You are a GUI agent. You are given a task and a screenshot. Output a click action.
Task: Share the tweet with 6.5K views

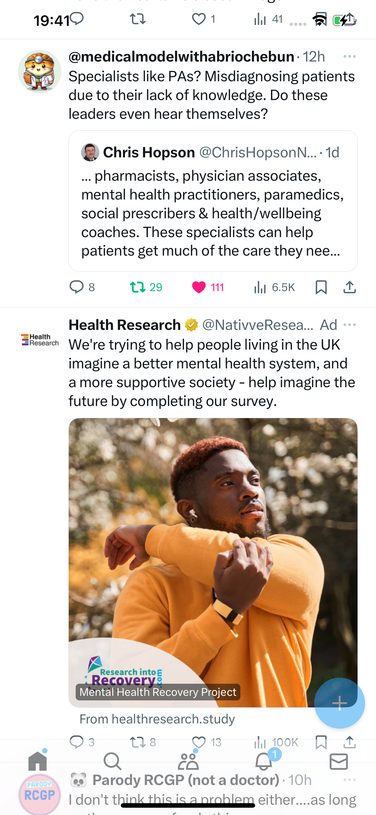click(349, 287)
